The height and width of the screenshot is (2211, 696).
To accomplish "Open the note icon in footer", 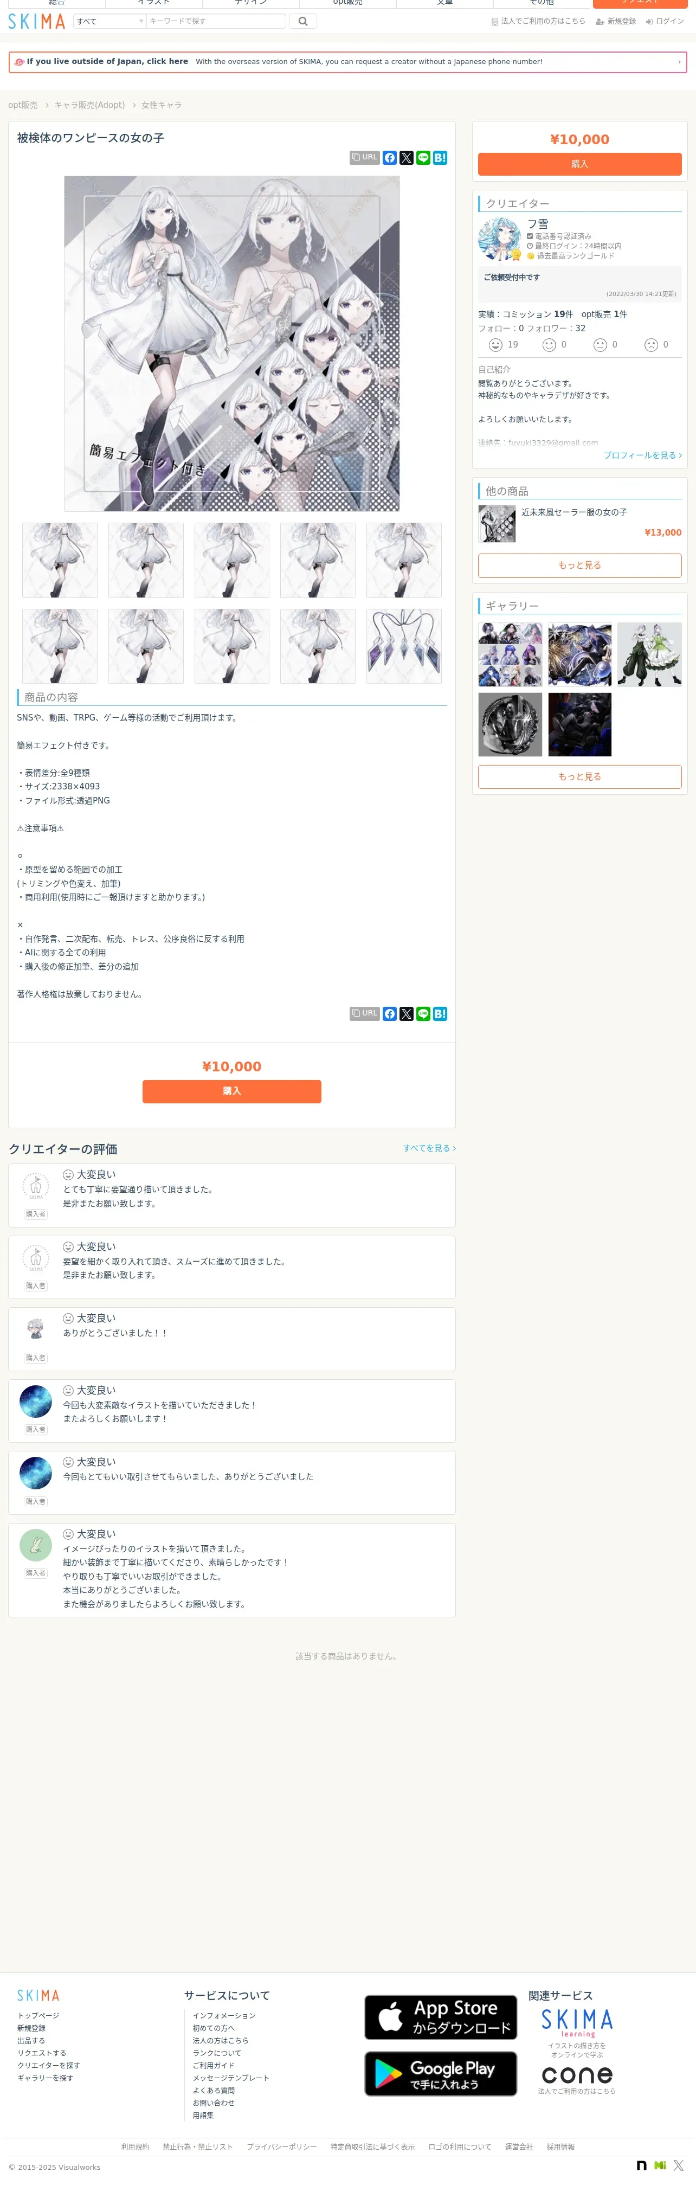I will point(641,2165).
